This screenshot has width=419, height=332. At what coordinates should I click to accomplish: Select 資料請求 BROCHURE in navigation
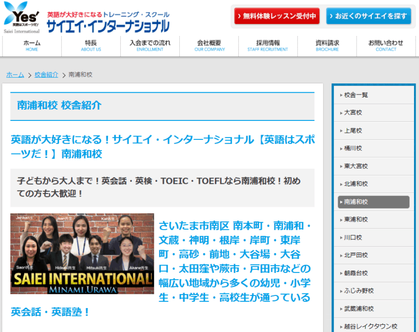(x=327, y=46)
